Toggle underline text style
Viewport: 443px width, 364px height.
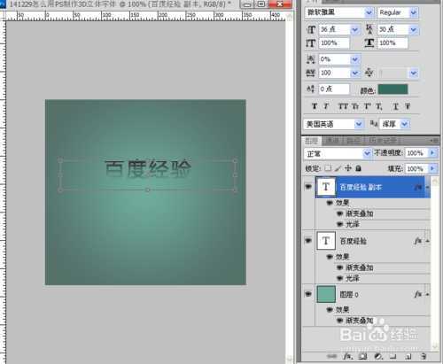pyautogui.click(x=396, y=106)
